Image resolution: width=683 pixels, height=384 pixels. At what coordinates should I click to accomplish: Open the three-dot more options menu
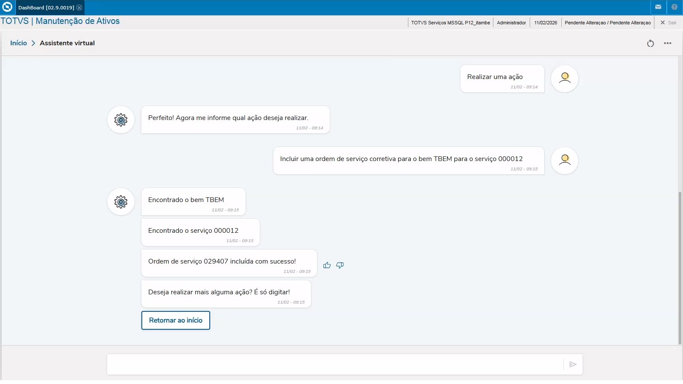coord(668,43)
